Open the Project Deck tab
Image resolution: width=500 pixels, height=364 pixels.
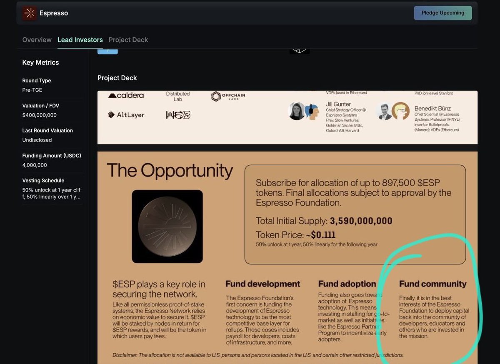click(x=128, y=40)
